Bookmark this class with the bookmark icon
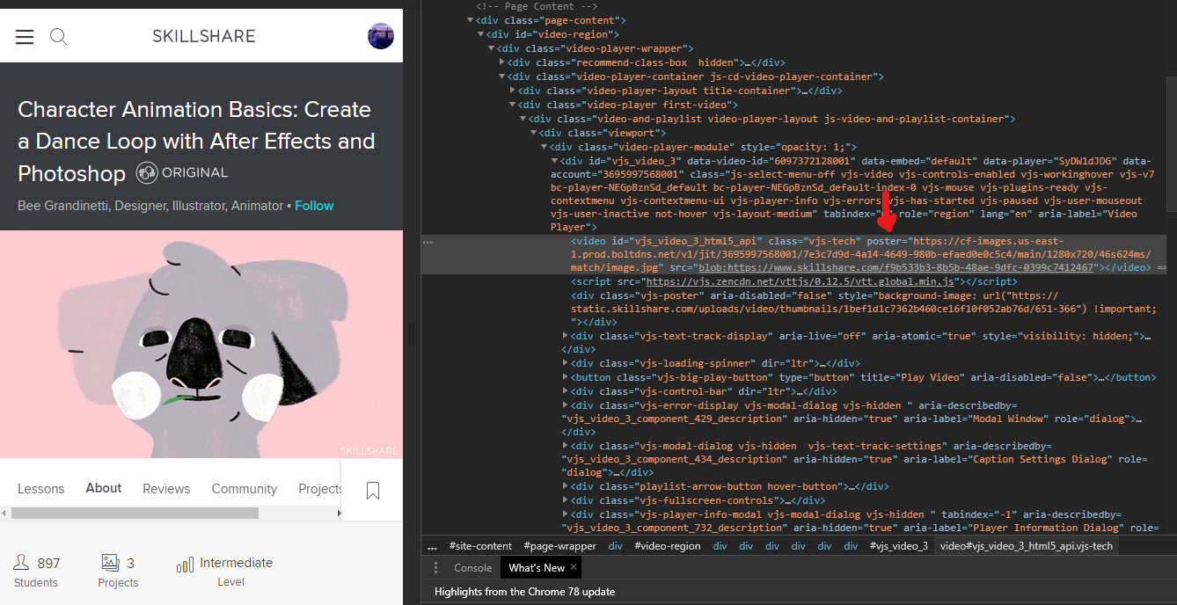Viewport: 1177px width, 605px height. click(x=373, y=491)
